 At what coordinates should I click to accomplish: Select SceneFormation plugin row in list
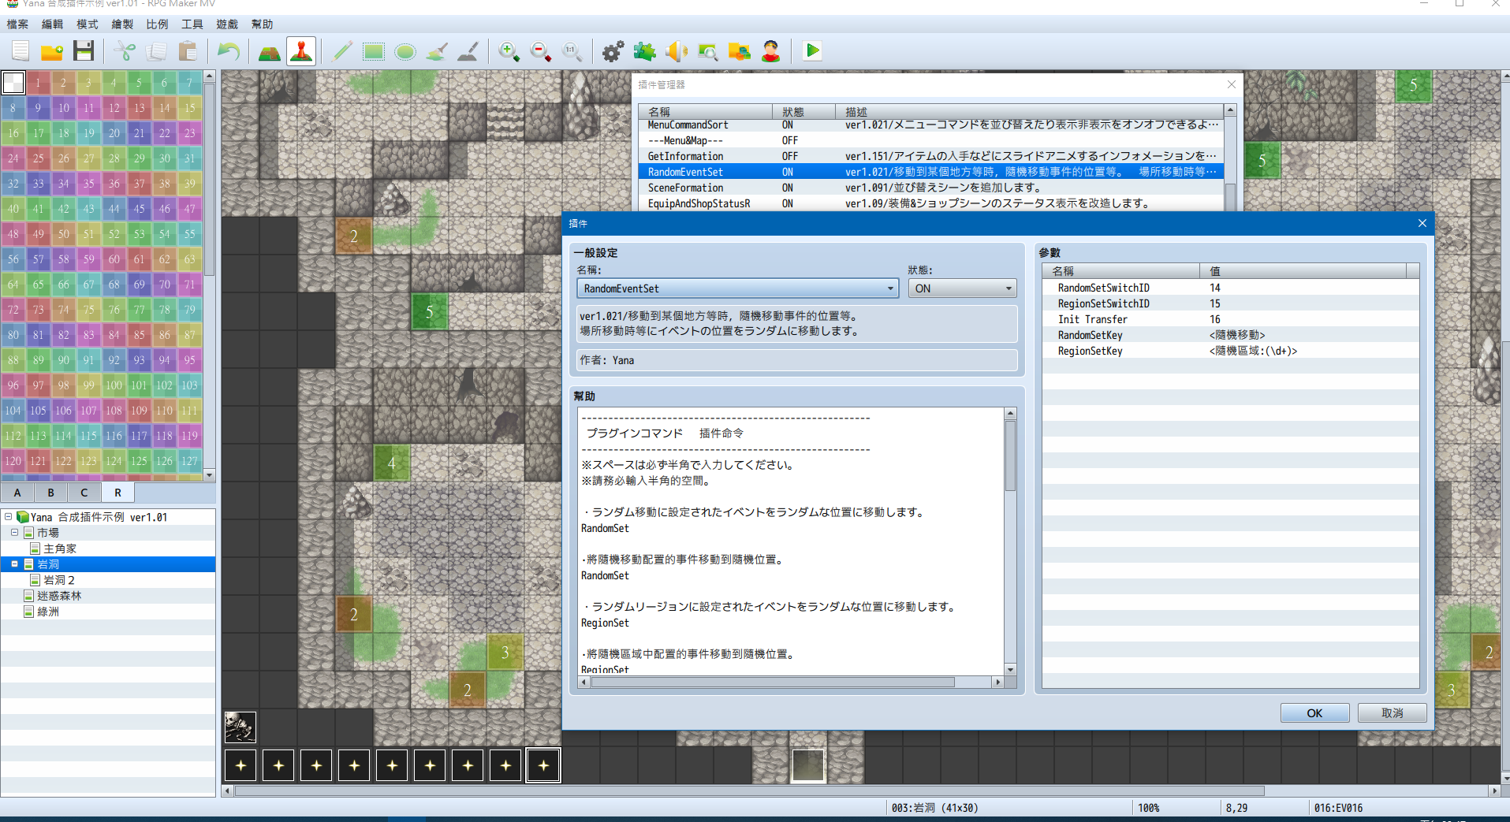pos(930,188)
